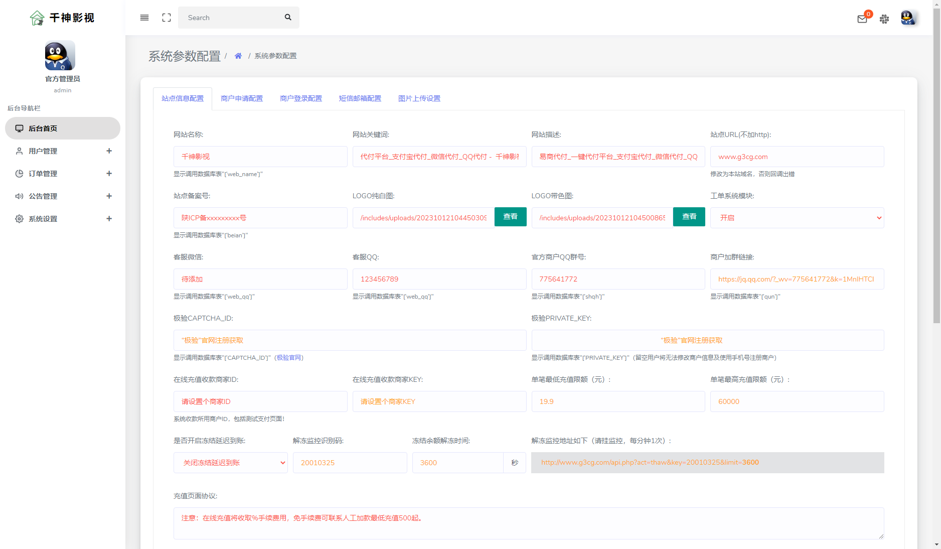
Task: Click the apps grid icon in the header
Action: (x=884, y=19)
